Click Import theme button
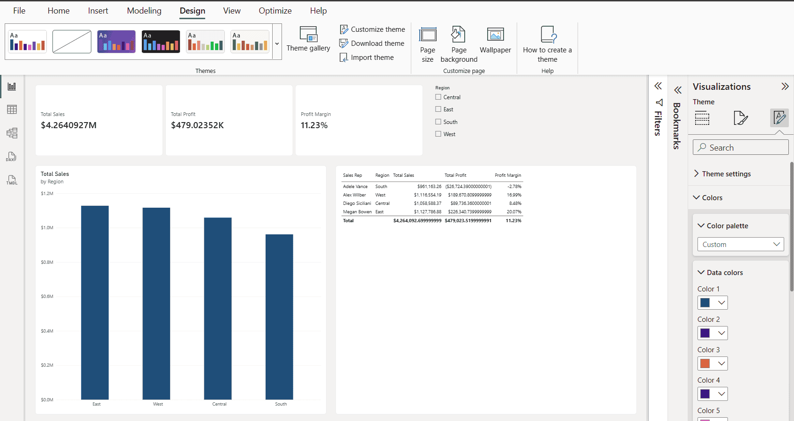 (x=367, y=57)
